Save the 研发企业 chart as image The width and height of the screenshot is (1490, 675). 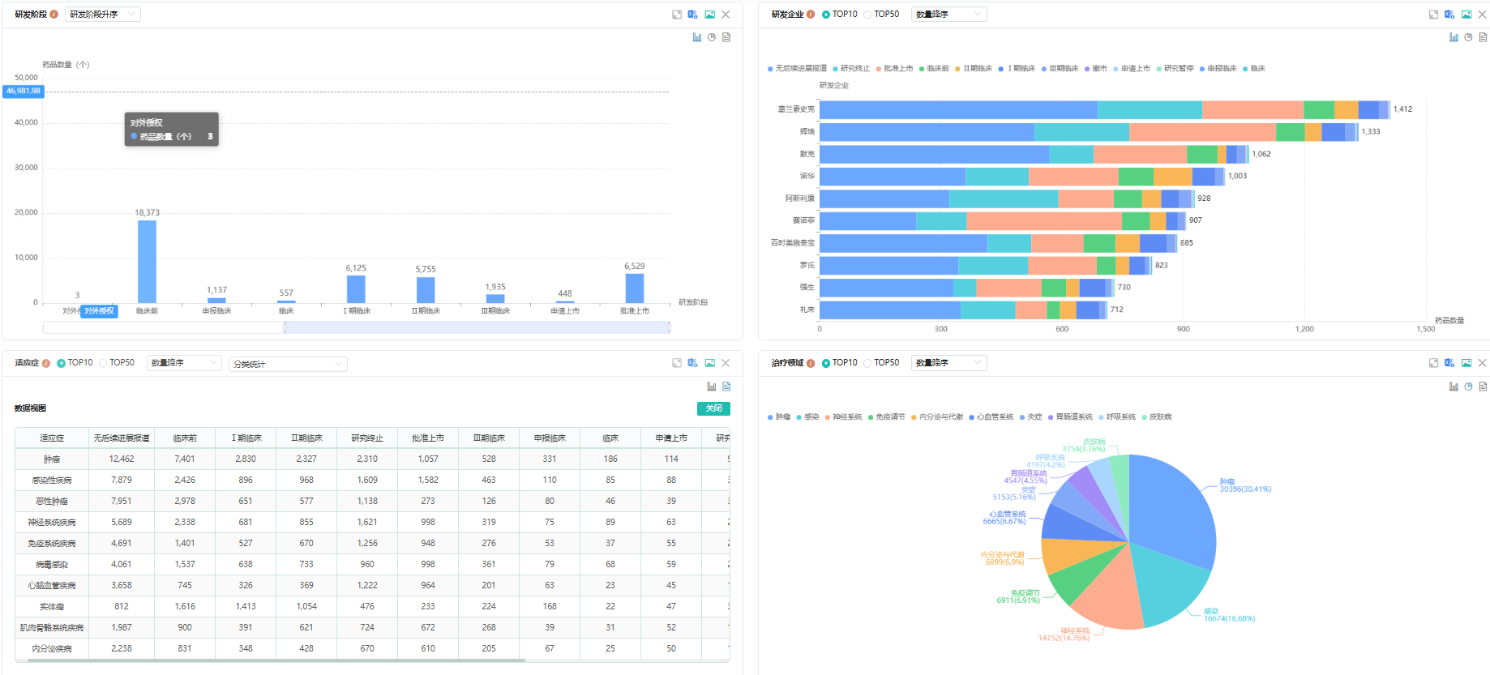[x=1466, y=15]
